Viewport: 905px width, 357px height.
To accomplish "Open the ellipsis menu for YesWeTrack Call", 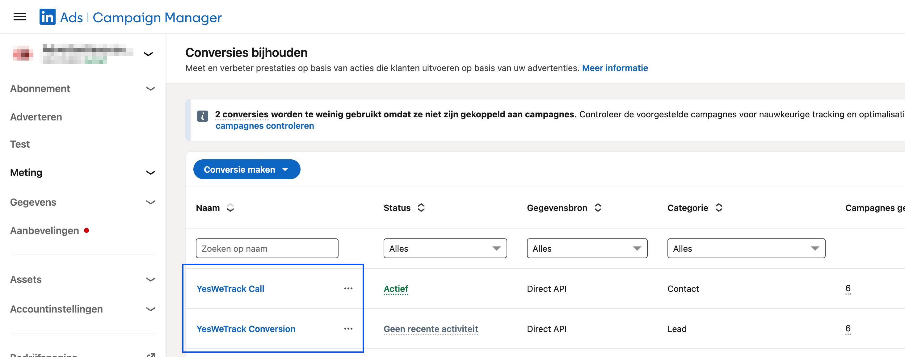I will [348, 289].
